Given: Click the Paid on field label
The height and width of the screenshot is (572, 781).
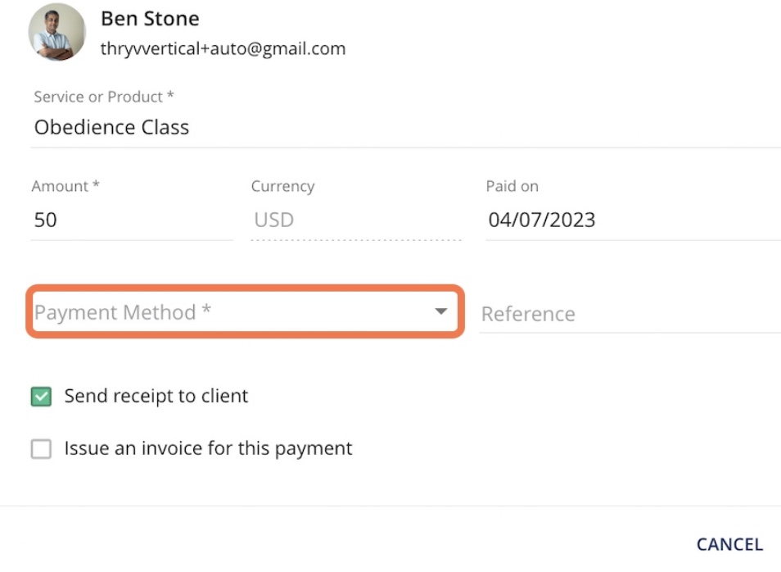Looking at the screenshot, I should [x=512, y=186].
